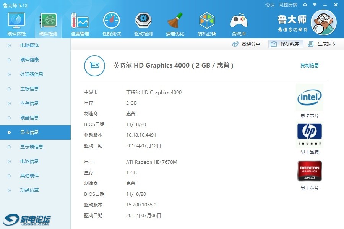Click driver version 10.18.10.4491
Viewport: 344px width, 229px height.
pyautogui.click(x=141, y=135)
